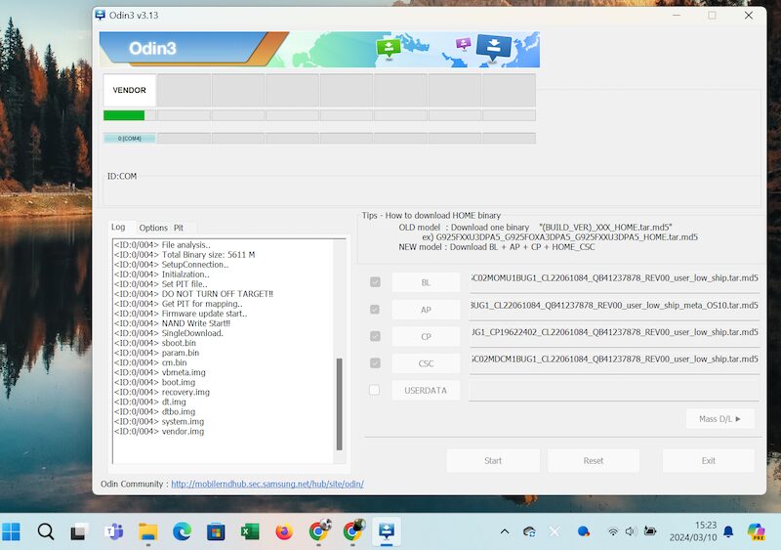This screenshot has width=781, height=550.
Task: Show hidden system tray icons
Action: point(505,531)
